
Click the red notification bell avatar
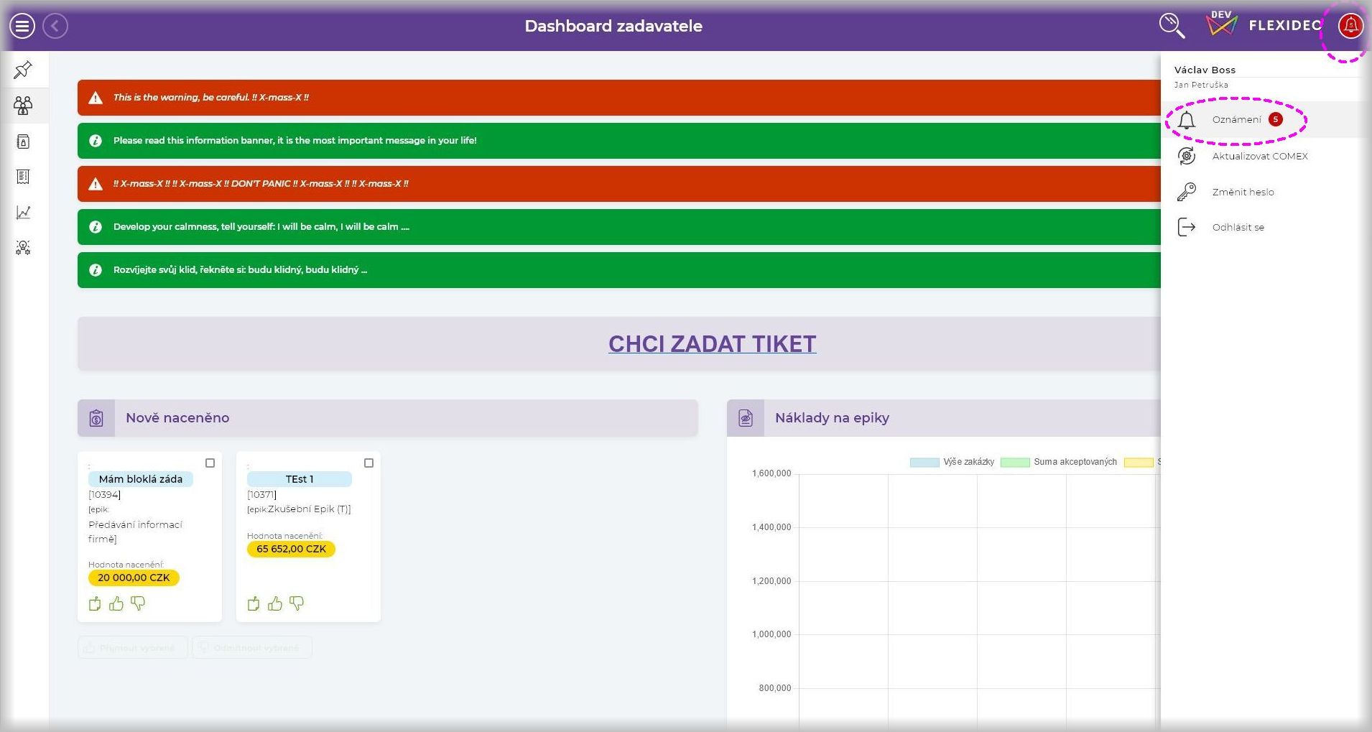1350,27
